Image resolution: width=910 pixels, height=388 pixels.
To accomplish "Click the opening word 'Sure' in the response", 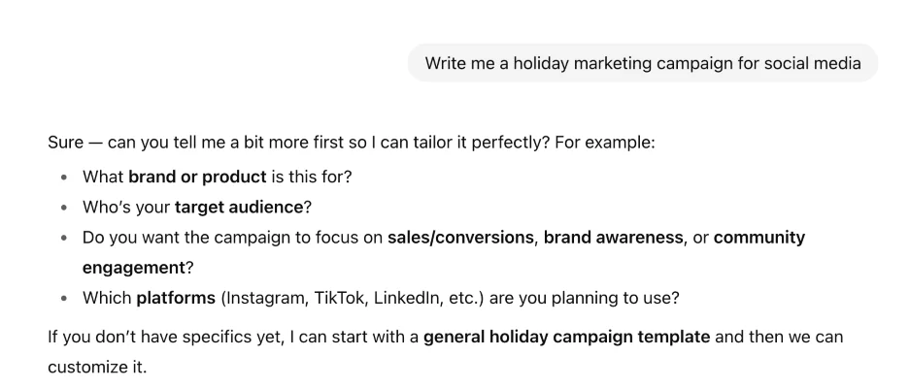I will pos(65,142).
